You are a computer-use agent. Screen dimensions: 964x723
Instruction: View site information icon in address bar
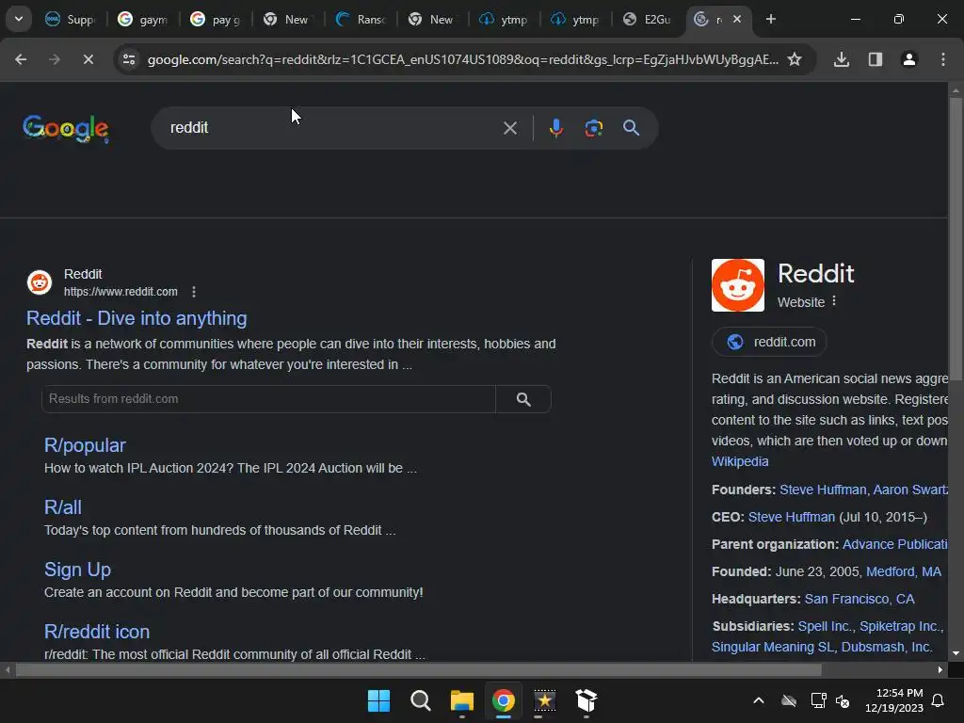coord(129,59)
